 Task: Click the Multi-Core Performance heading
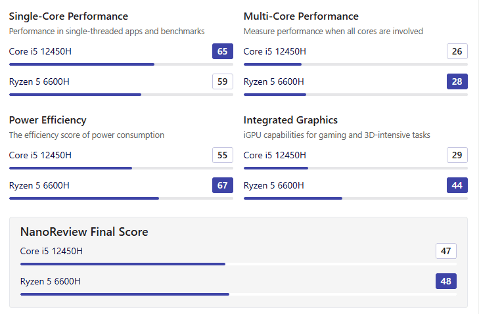point(301,16)
